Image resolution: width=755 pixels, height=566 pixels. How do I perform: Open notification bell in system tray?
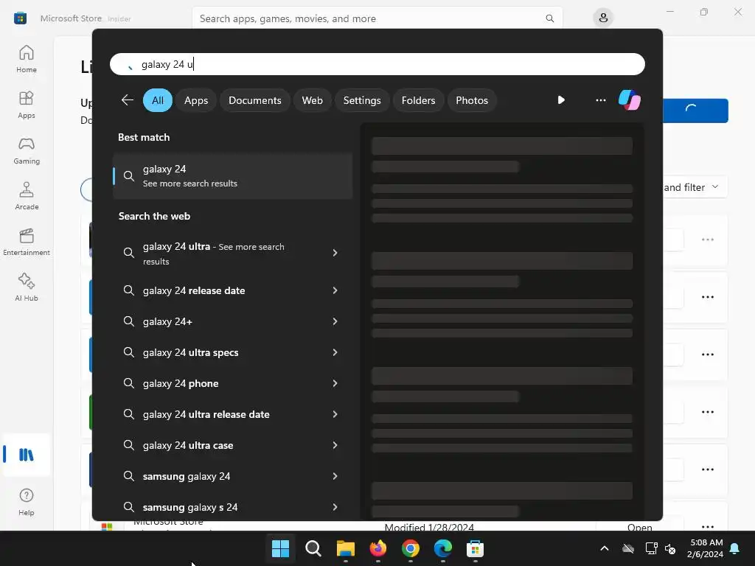coord(735,548)
